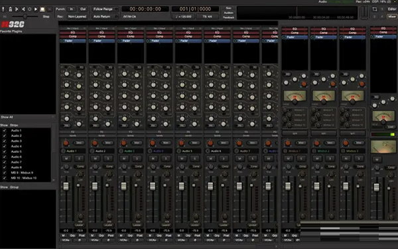Viewport: 398px width, 249px height.
Task: Click the Solo indicator button
Action: coord(228,8)
